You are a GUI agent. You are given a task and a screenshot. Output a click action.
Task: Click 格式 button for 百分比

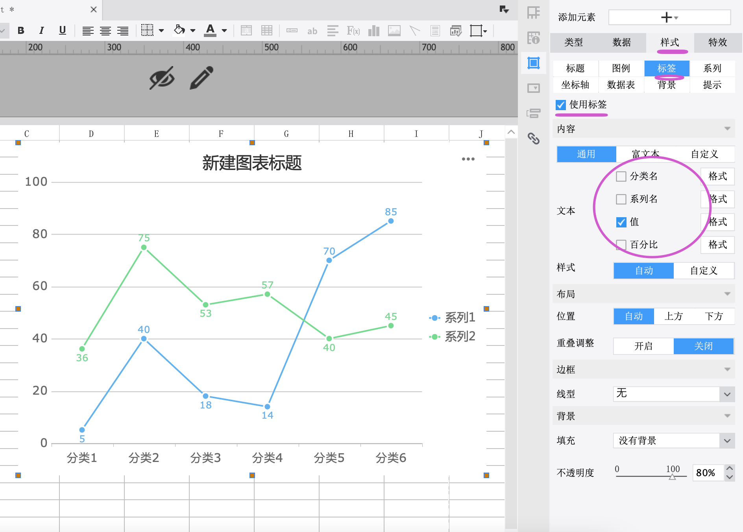click(718, 245)
